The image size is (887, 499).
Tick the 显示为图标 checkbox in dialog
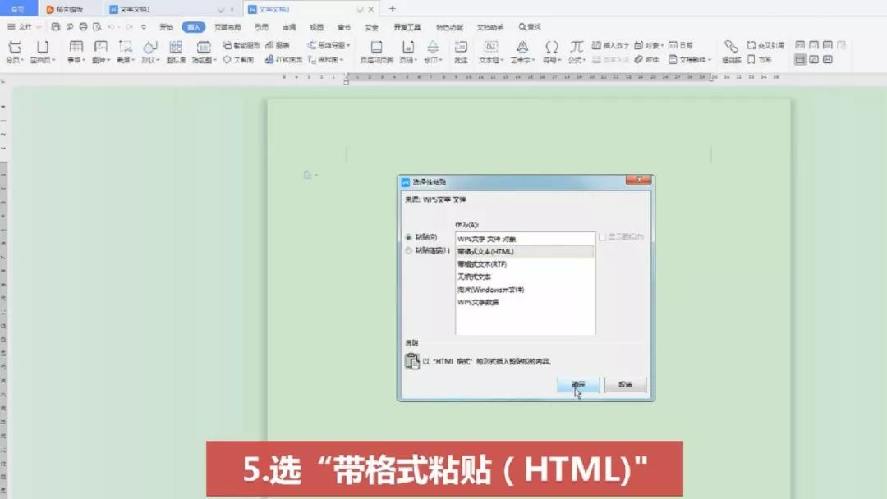[602, 237]
